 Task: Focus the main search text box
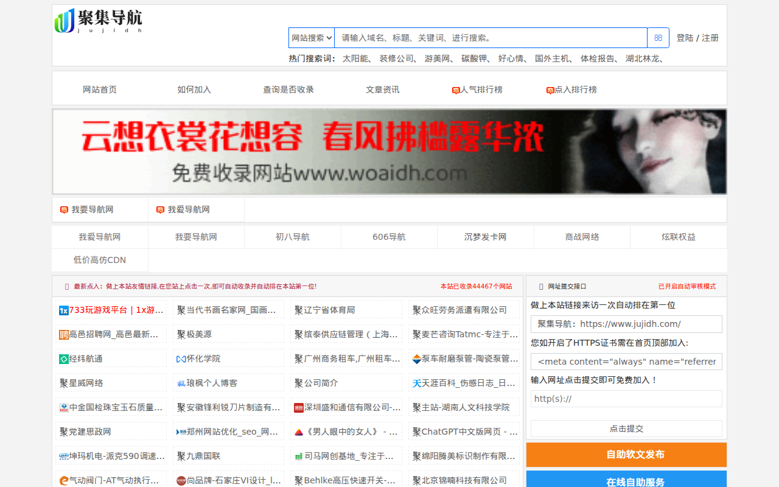pyautogui.click(x=491, y=38)
